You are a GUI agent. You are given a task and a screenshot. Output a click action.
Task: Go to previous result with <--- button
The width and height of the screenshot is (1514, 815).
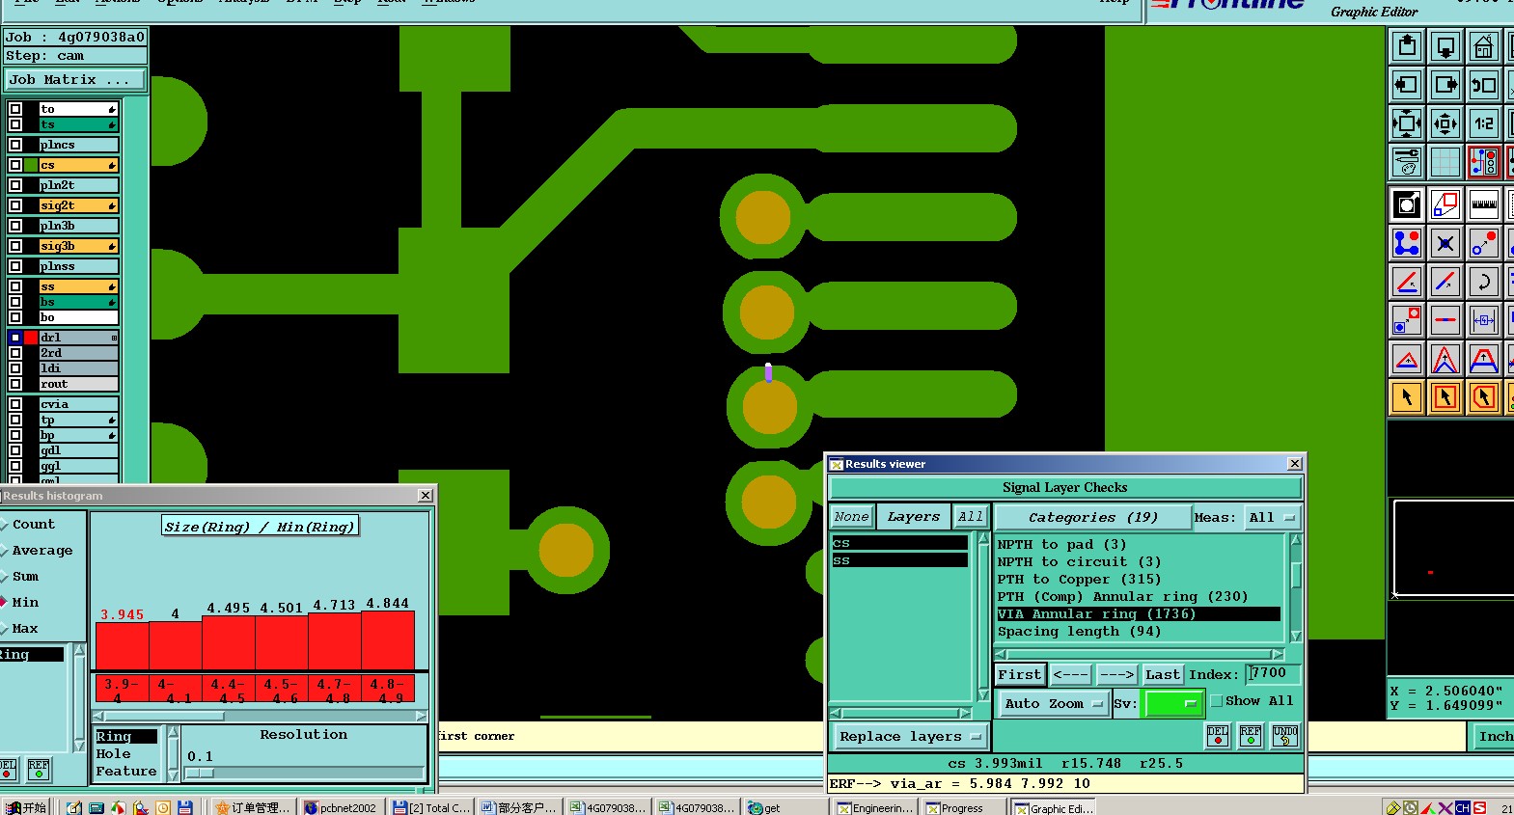(1071, 675)
